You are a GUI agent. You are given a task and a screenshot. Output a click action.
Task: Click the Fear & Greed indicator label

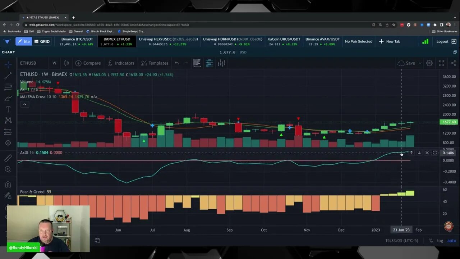click(32, 192)
